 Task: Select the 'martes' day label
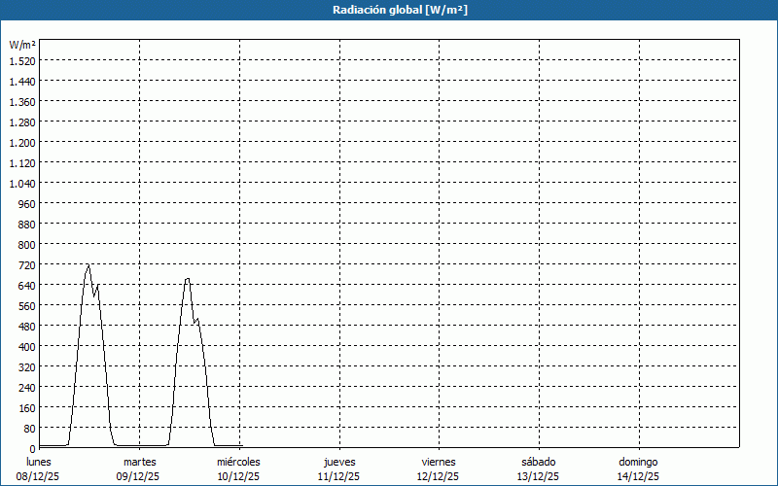(140, 462)
